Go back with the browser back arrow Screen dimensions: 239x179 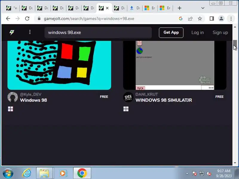tap(8, 18)
